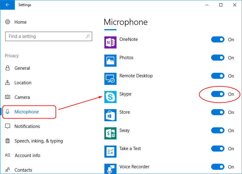Open Account info privacy page
The width and height of the screenshot is (242, 174).
click(x=27, y=155)
